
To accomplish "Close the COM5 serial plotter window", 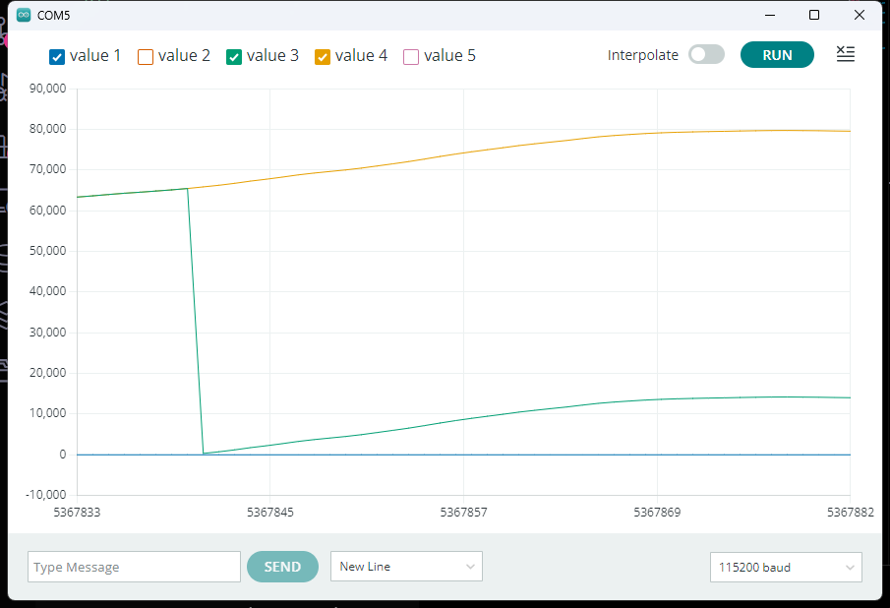I will pos(860,15).
